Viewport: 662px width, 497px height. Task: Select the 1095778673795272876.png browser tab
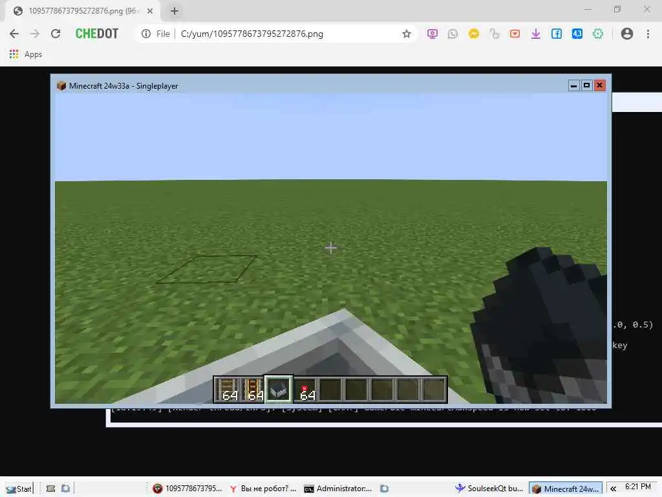(82, 11)
